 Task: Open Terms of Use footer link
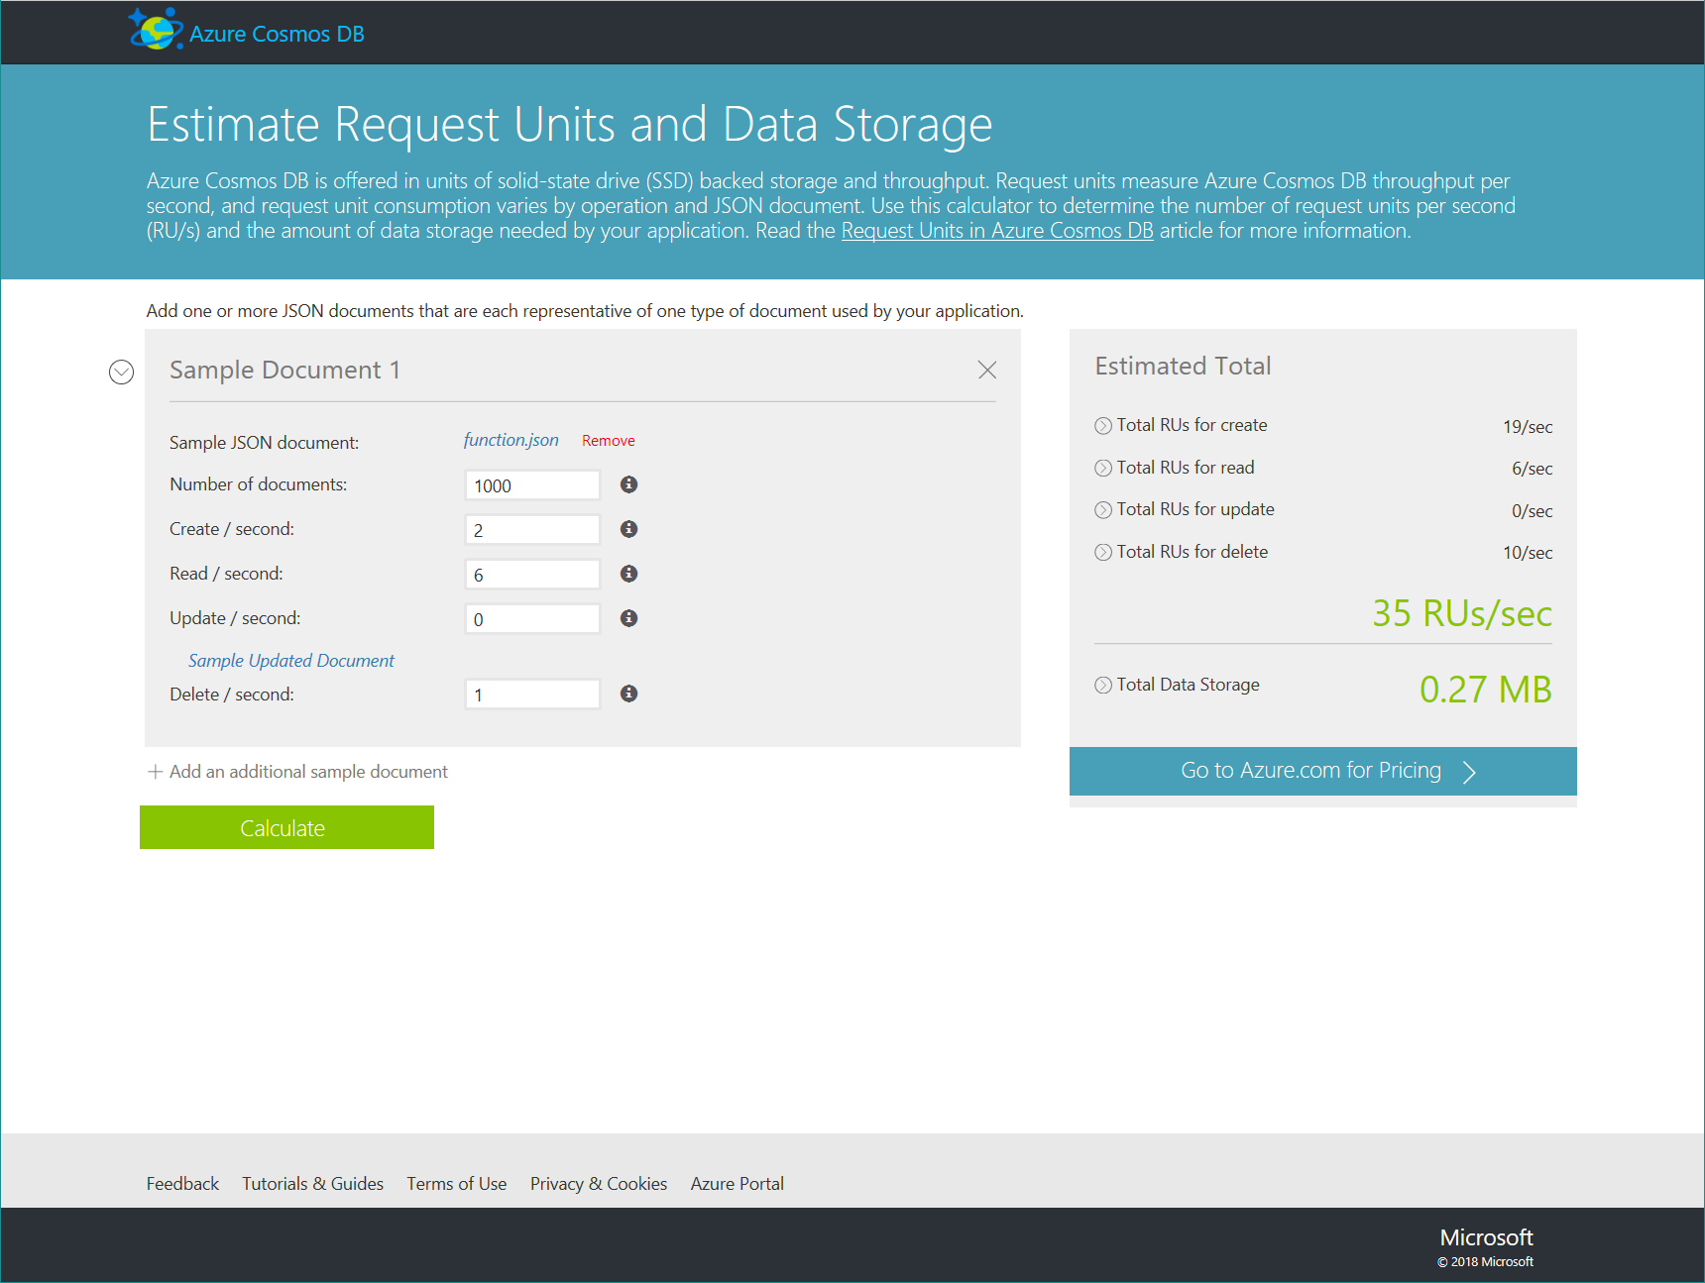click(457, 1184)
